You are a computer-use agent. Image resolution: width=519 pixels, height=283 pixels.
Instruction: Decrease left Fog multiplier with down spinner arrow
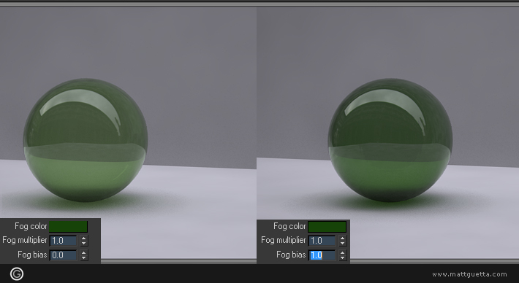(x=84, y=244)
